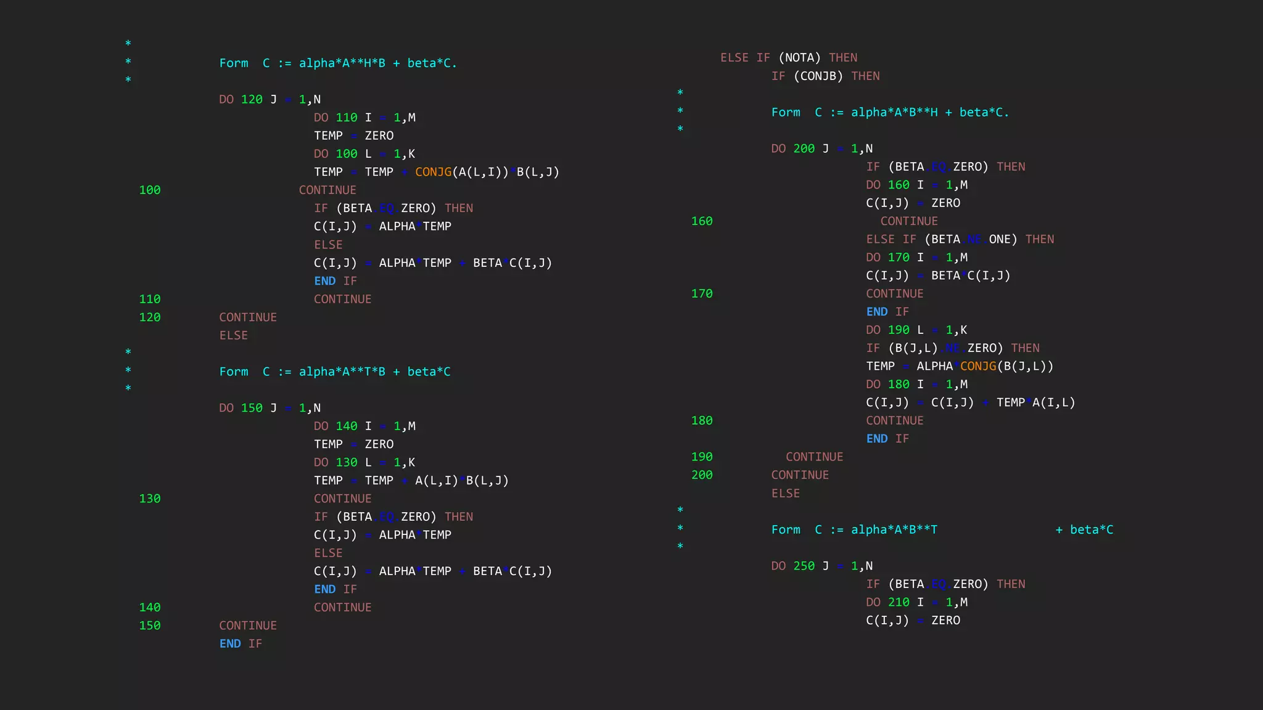Click label 110 in the left margin

click(x=150, y=300)
